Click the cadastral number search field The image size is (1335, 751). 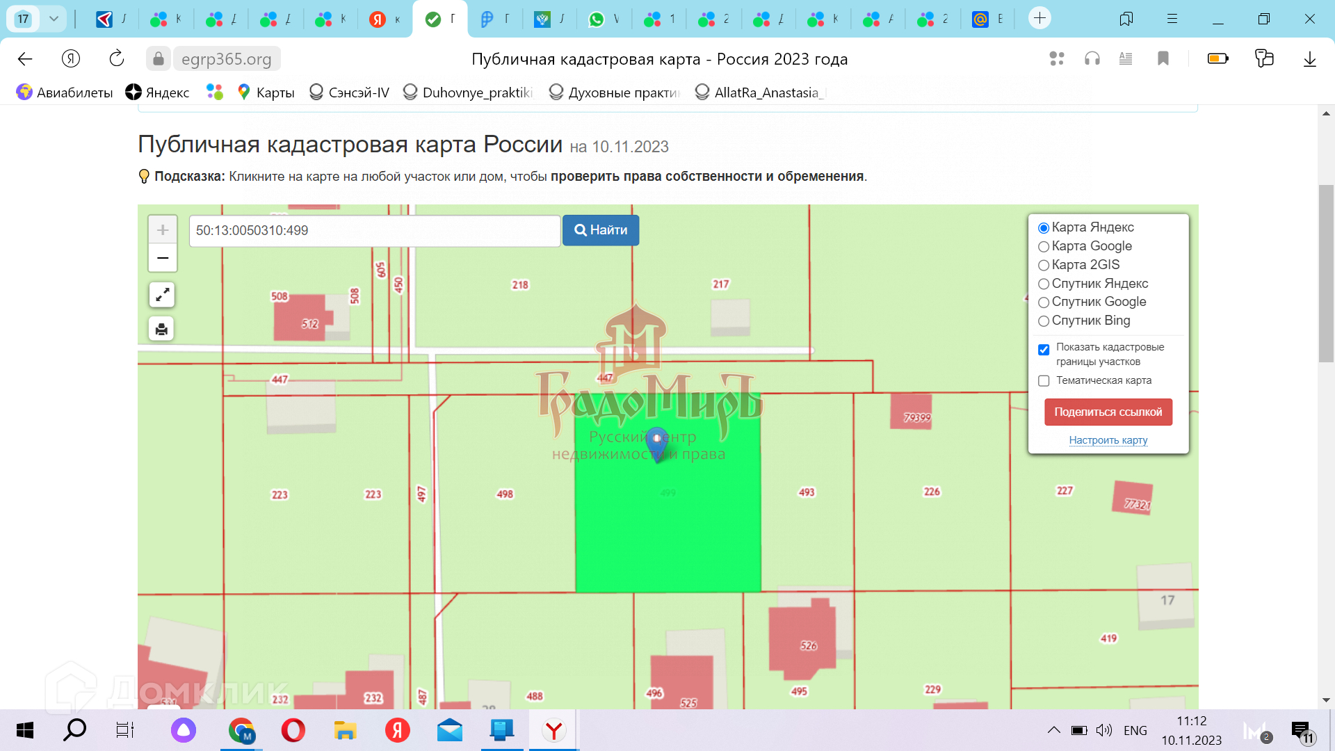pos(374,230)
